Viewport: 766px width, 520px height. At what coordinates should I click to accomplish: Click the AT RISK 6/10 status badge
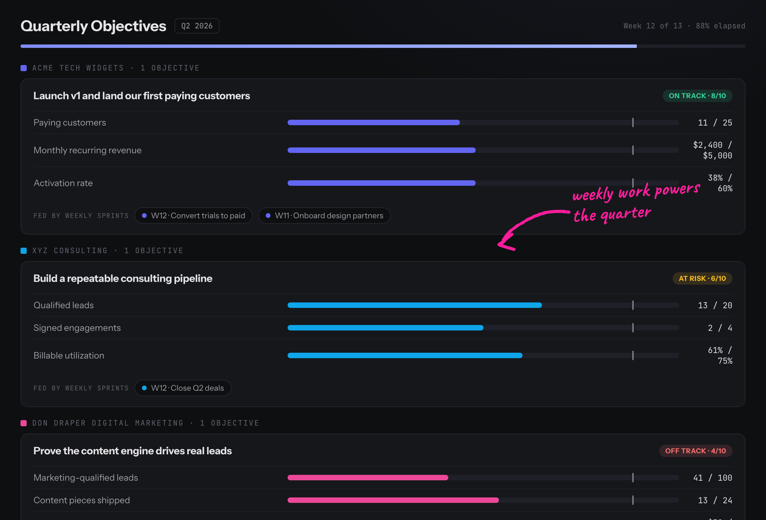(x=702, y=278)
